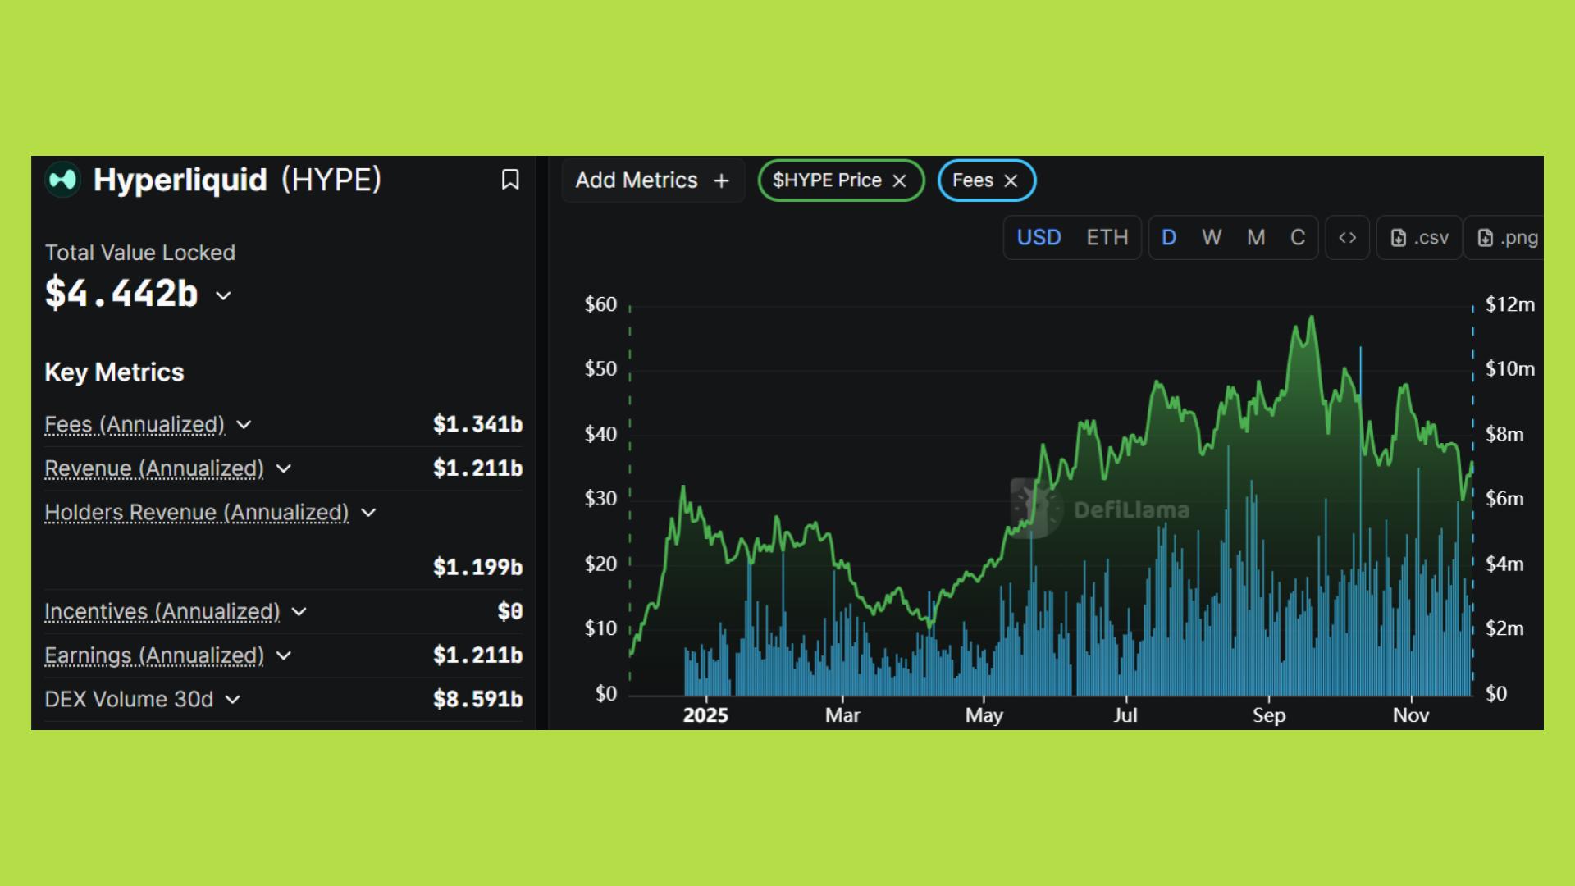The image size is (1575, 886).
Task: Expand Fees (Annualized) breakdown
Action: 244,425
